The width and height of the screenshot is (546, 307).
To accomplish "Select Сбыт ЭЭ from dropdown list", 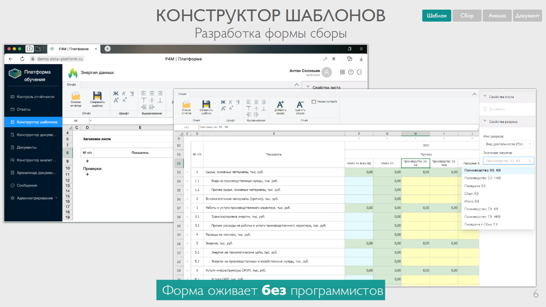I will click(498, 193).
